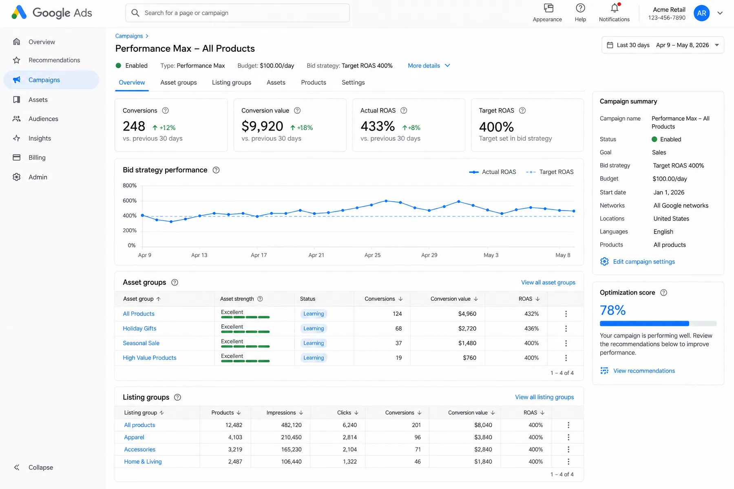Open the Products tab
This screenshot has height=489, width=734.
click(314, 82)
